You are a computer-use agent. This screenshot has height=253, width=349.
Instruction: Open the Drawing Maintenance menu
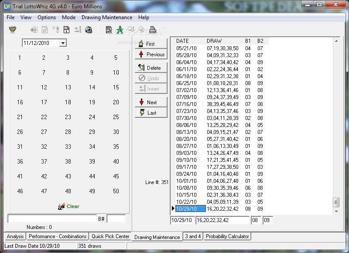click(x=107, y=17)
